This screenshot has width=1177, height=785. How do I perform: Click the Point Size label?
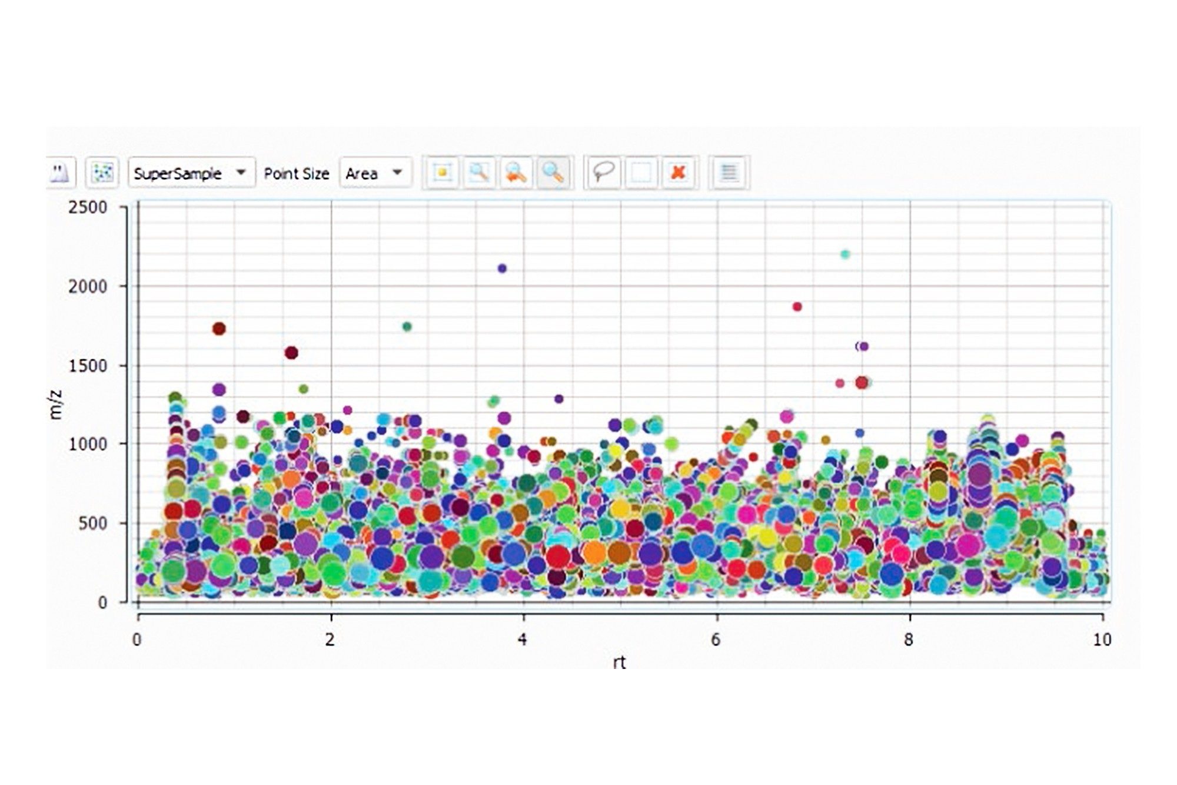pos(296,174)
